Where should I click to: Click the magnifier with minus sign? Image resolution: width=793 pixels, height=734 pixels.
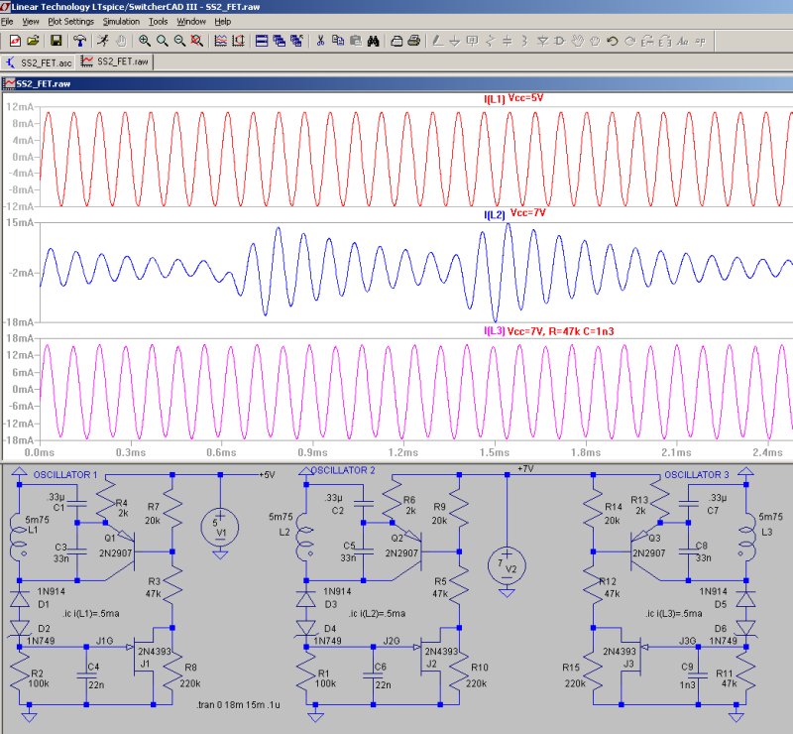coord(179,41)
